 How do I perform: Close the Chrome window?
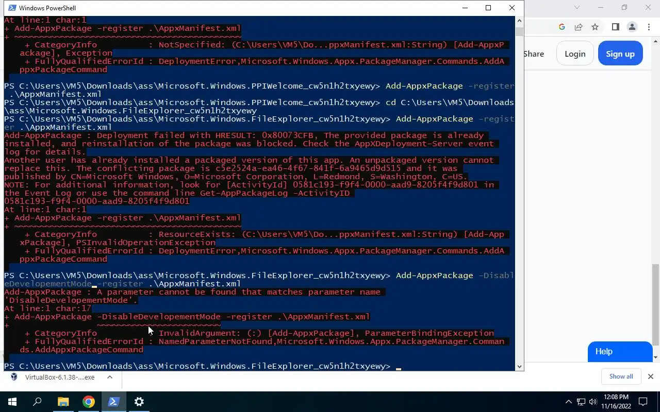[x=648, y=7]
